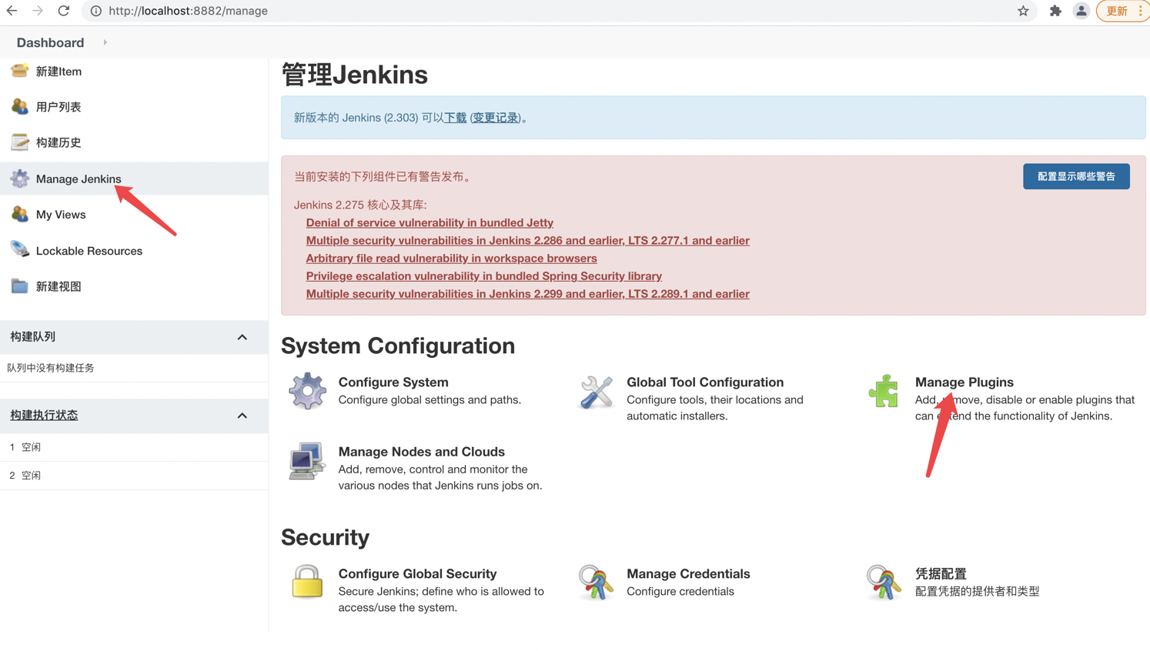Click the 下载 link for Jenkins 2.303
The image size is (1150, 651).
tap(456, 118)
